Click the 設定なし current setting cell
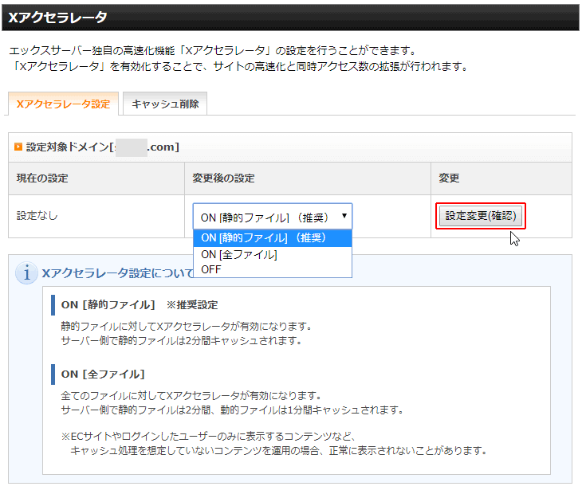This screenshot has height=494, width=582. 37,216
